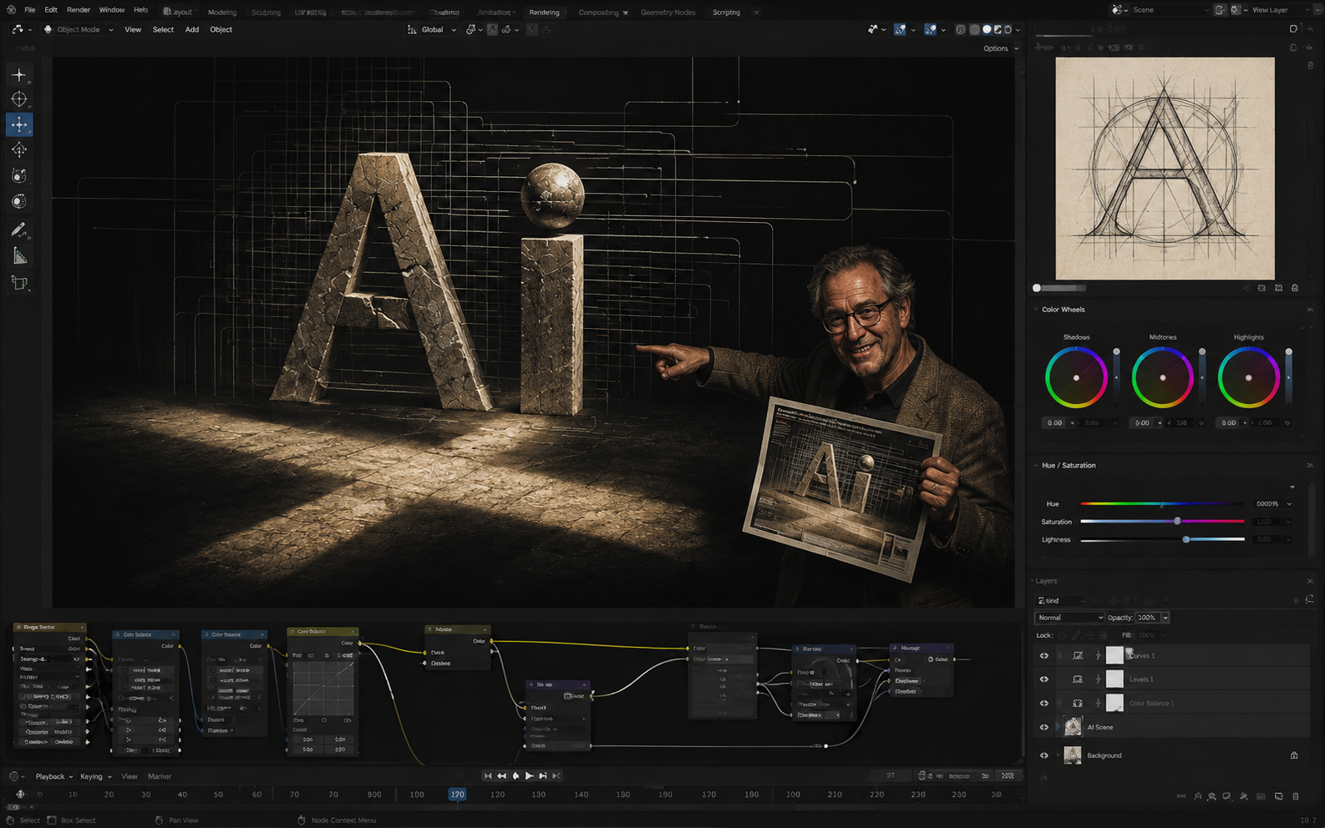Toggle rendered shading mode
The height and width of the screenshot is (828, 1325).
click(x=1008, y=29)
